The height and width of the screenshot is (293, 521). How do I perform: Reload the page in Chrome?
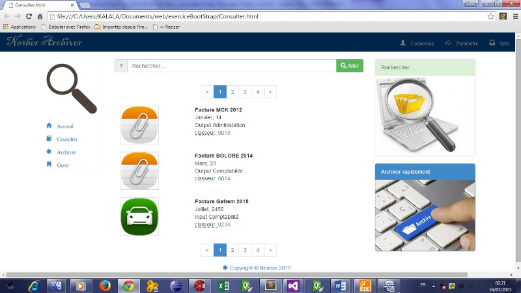[x=29, y=16]
